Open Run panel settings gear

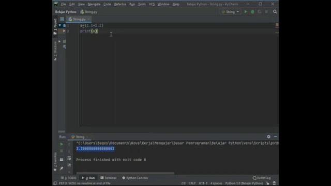pyautogui.click(x=268, y=136)
